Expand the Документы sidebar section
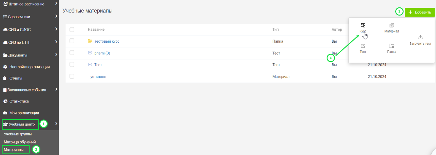 pos(56,55)
